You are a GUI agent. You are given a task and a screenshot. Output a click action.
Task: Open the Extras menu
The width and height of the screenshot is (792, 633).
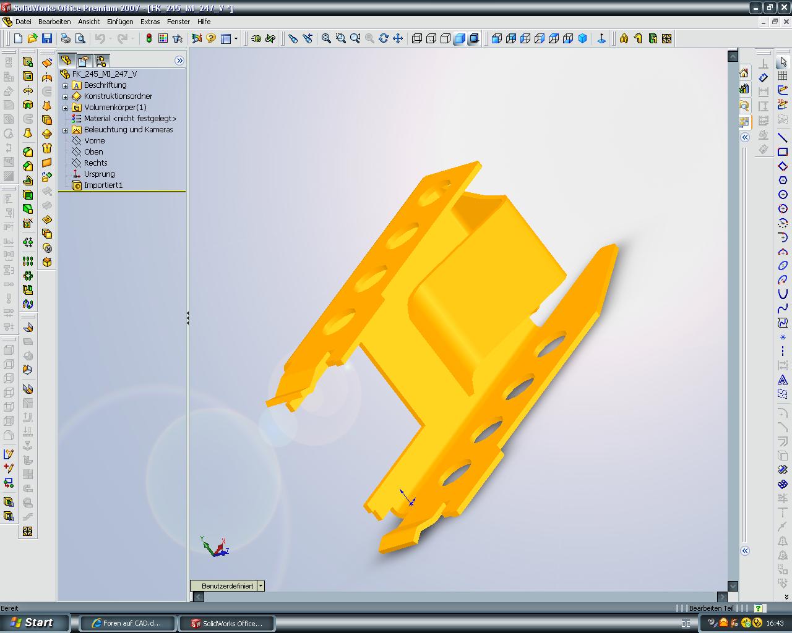pyautogui.click(x=150, y=22)
